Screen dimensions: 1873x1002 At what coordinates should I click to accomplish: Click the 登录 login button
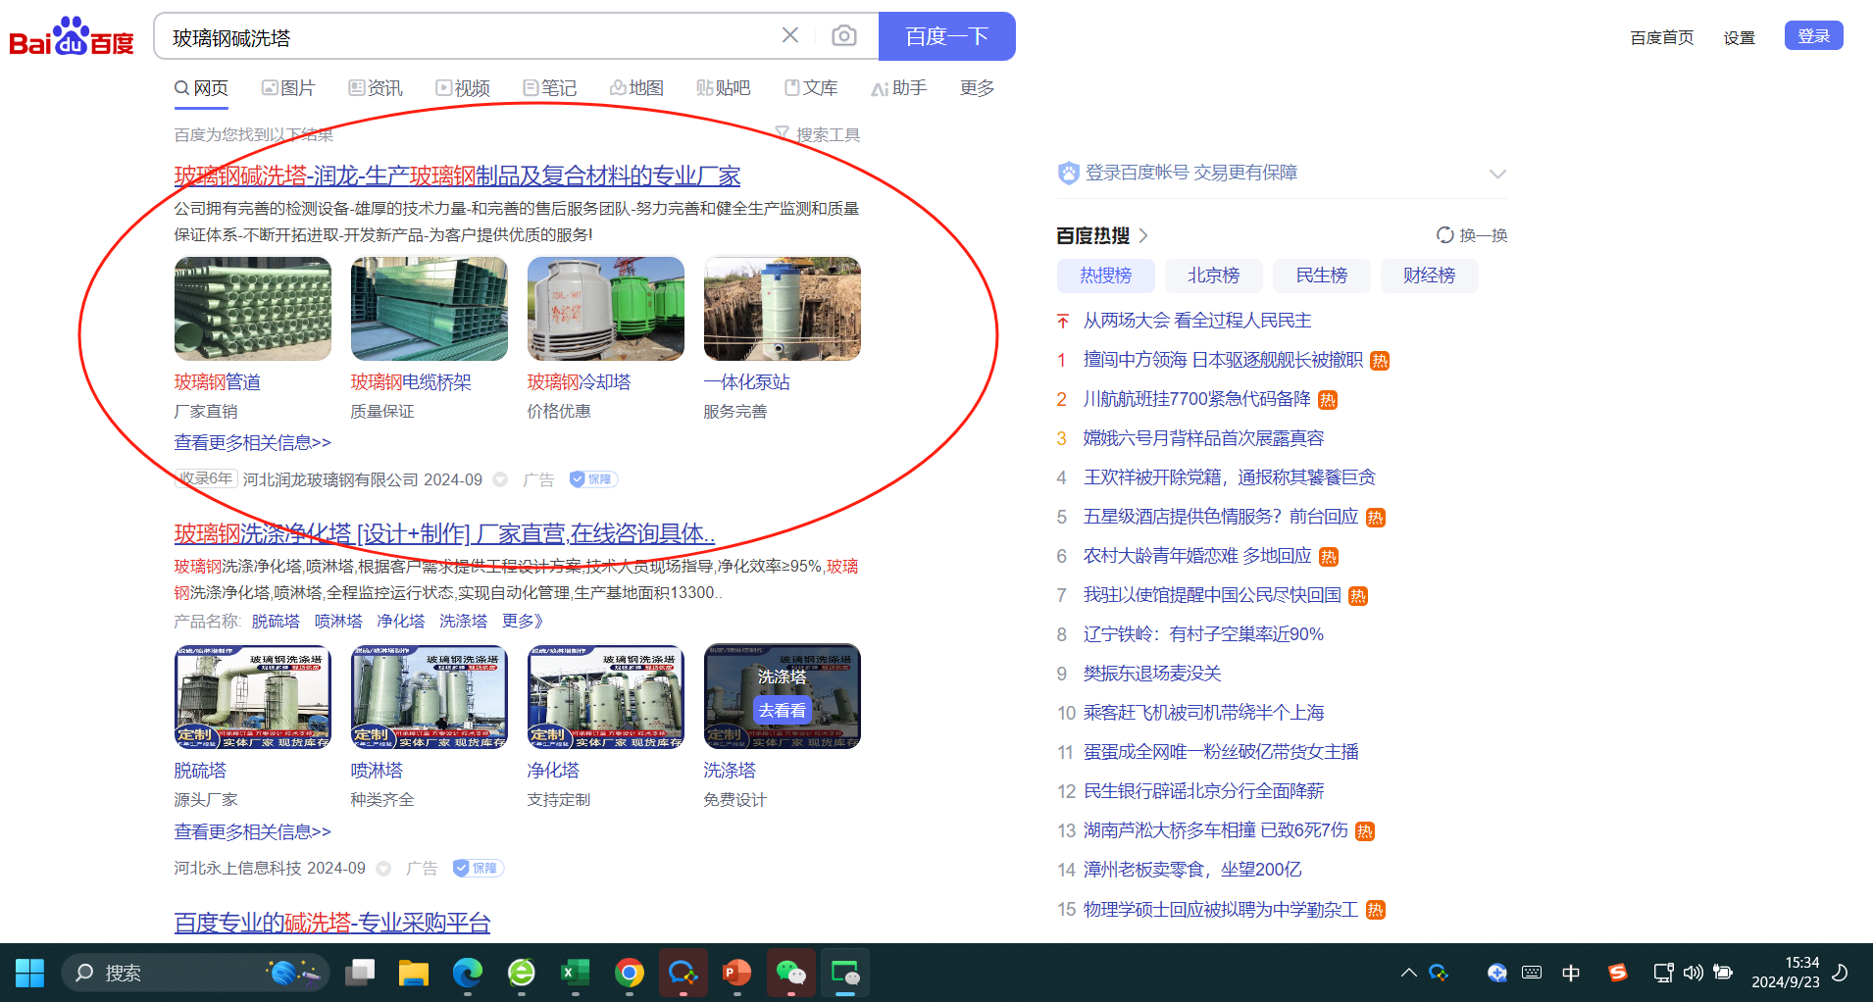coord(1813,36)
